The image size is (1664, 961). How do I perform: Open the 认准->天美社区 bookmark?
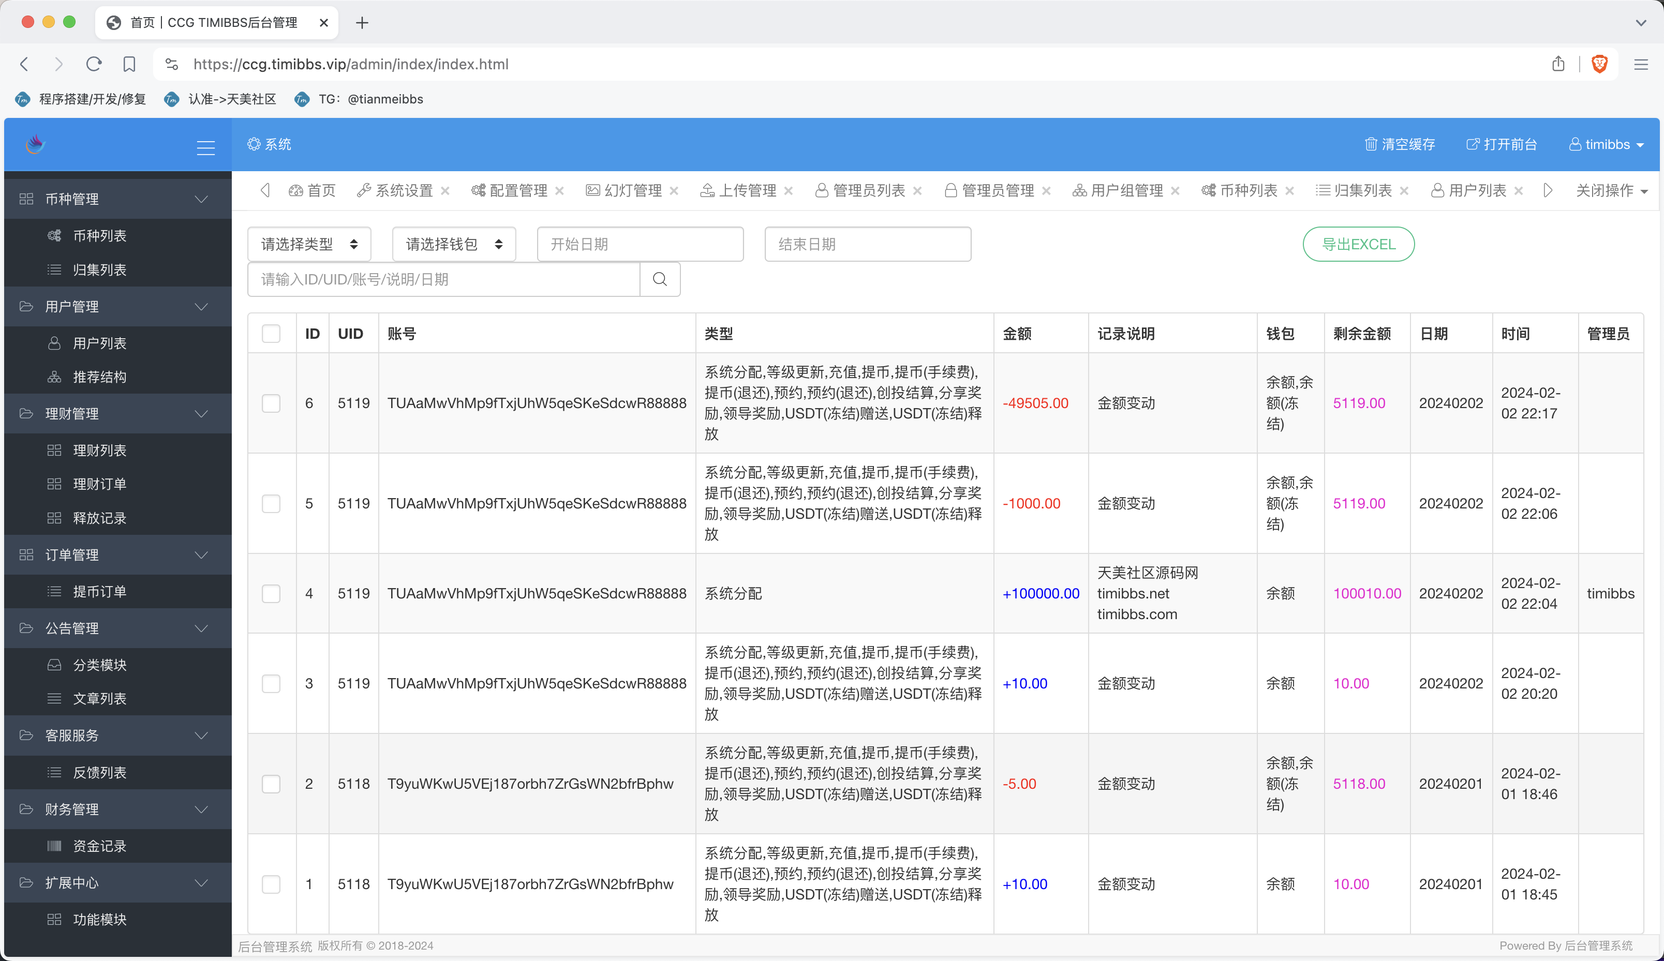220,99
